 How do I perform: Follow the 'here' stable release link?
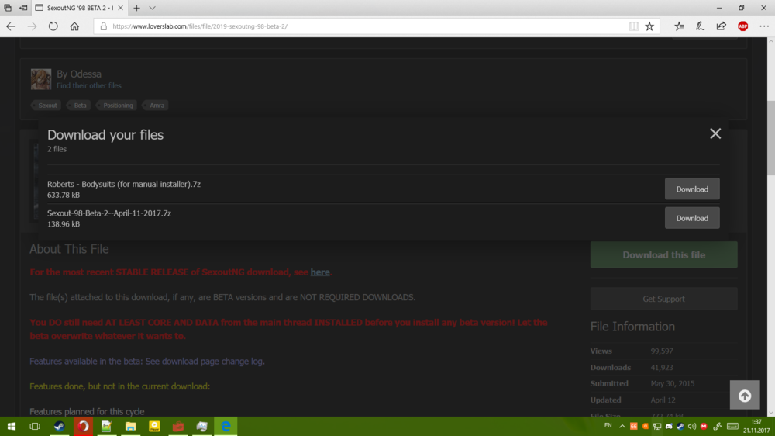[320, 272]
